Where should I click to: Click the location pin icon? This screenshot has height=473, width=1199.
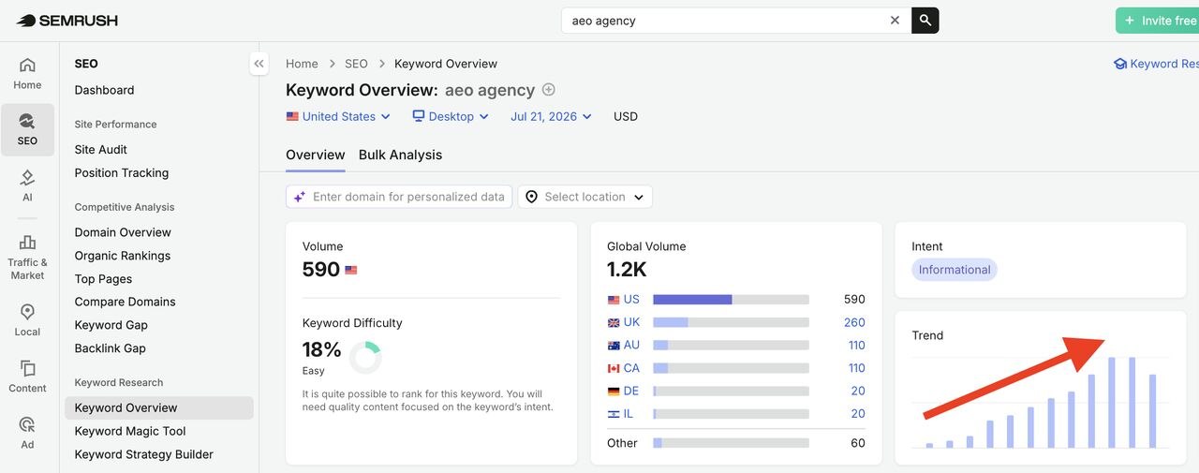[532, 197]
